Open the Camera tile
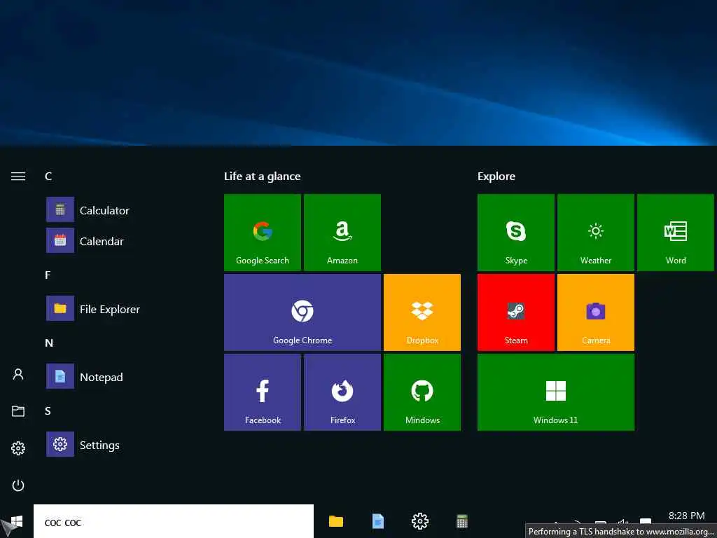 pos(596,312)
